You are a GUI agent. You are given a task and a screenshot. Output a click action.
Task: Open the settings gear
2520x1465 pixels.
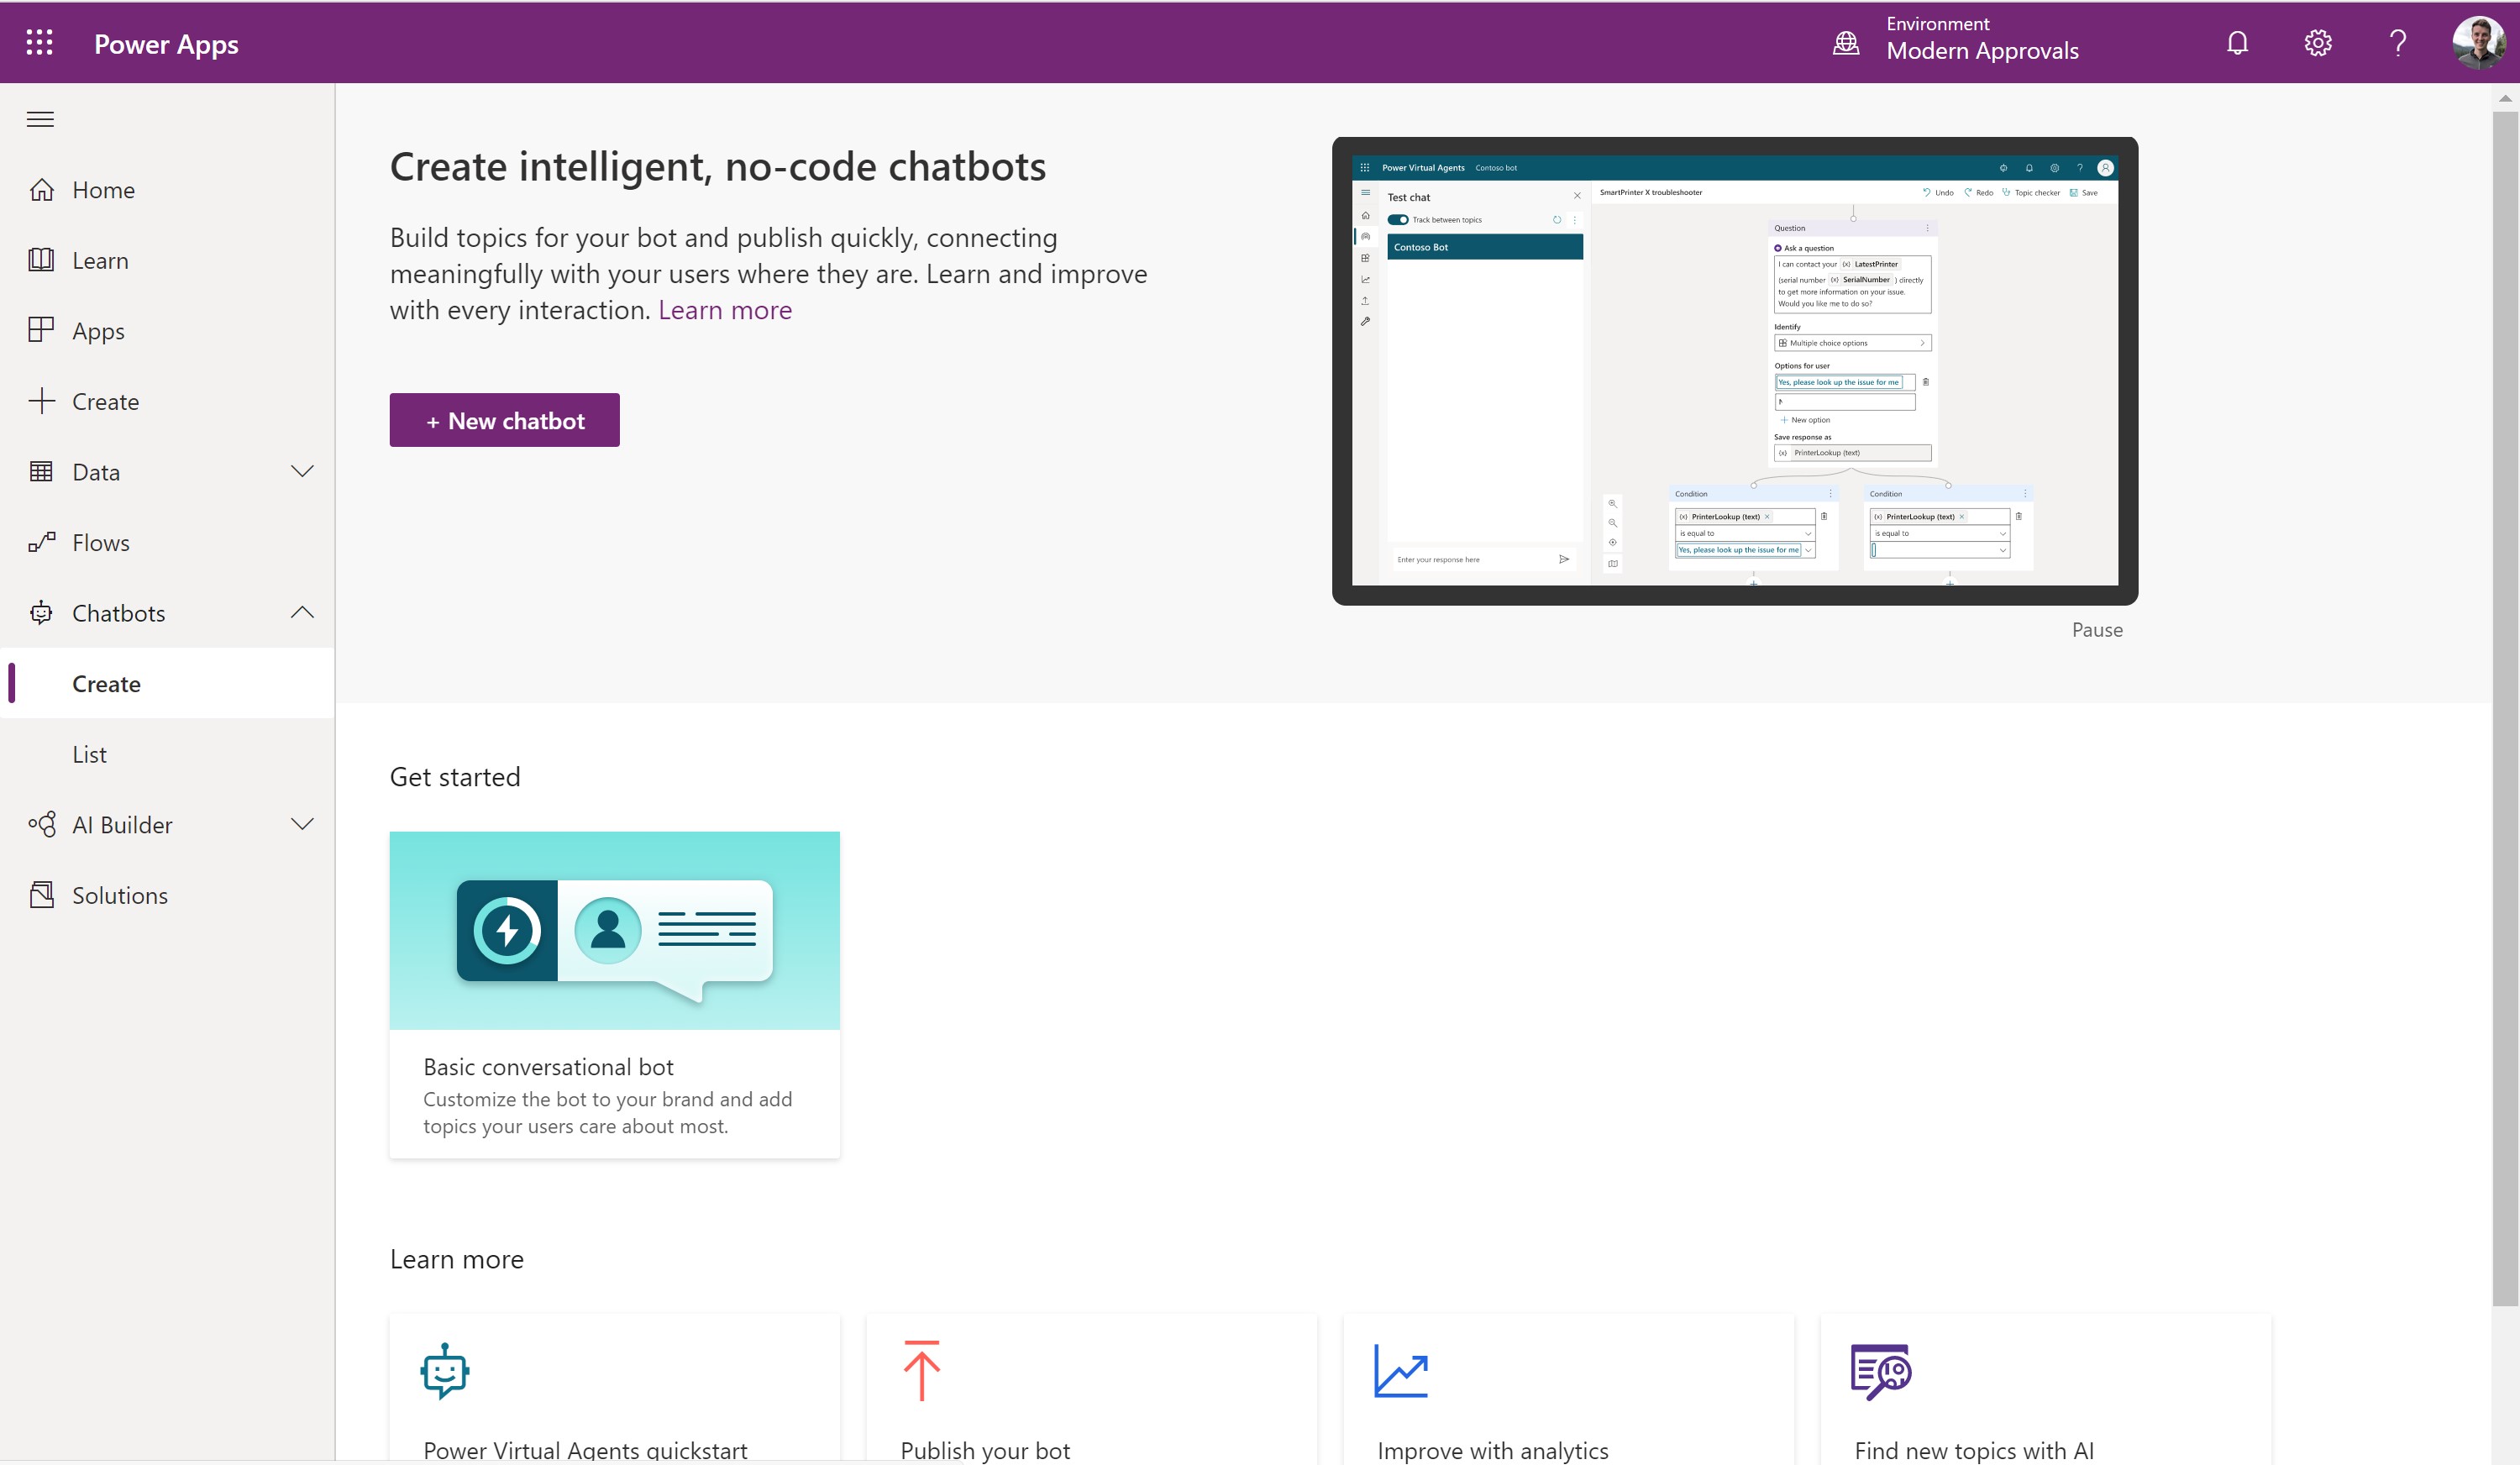(2317, 42)
